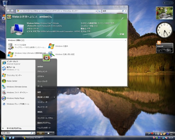Screen dimensions: 175x140
Task: Click the sidebar add gadget plus button
Action: point(165,3)
